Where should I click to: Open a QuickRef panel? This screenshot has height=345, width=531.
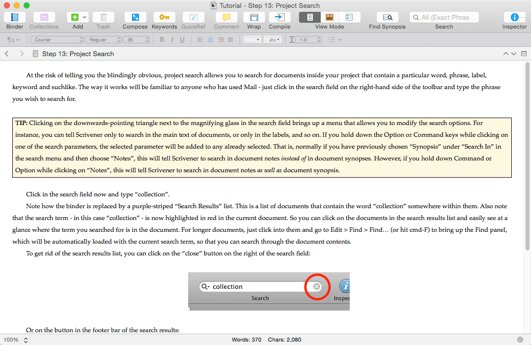pos(194,17)
